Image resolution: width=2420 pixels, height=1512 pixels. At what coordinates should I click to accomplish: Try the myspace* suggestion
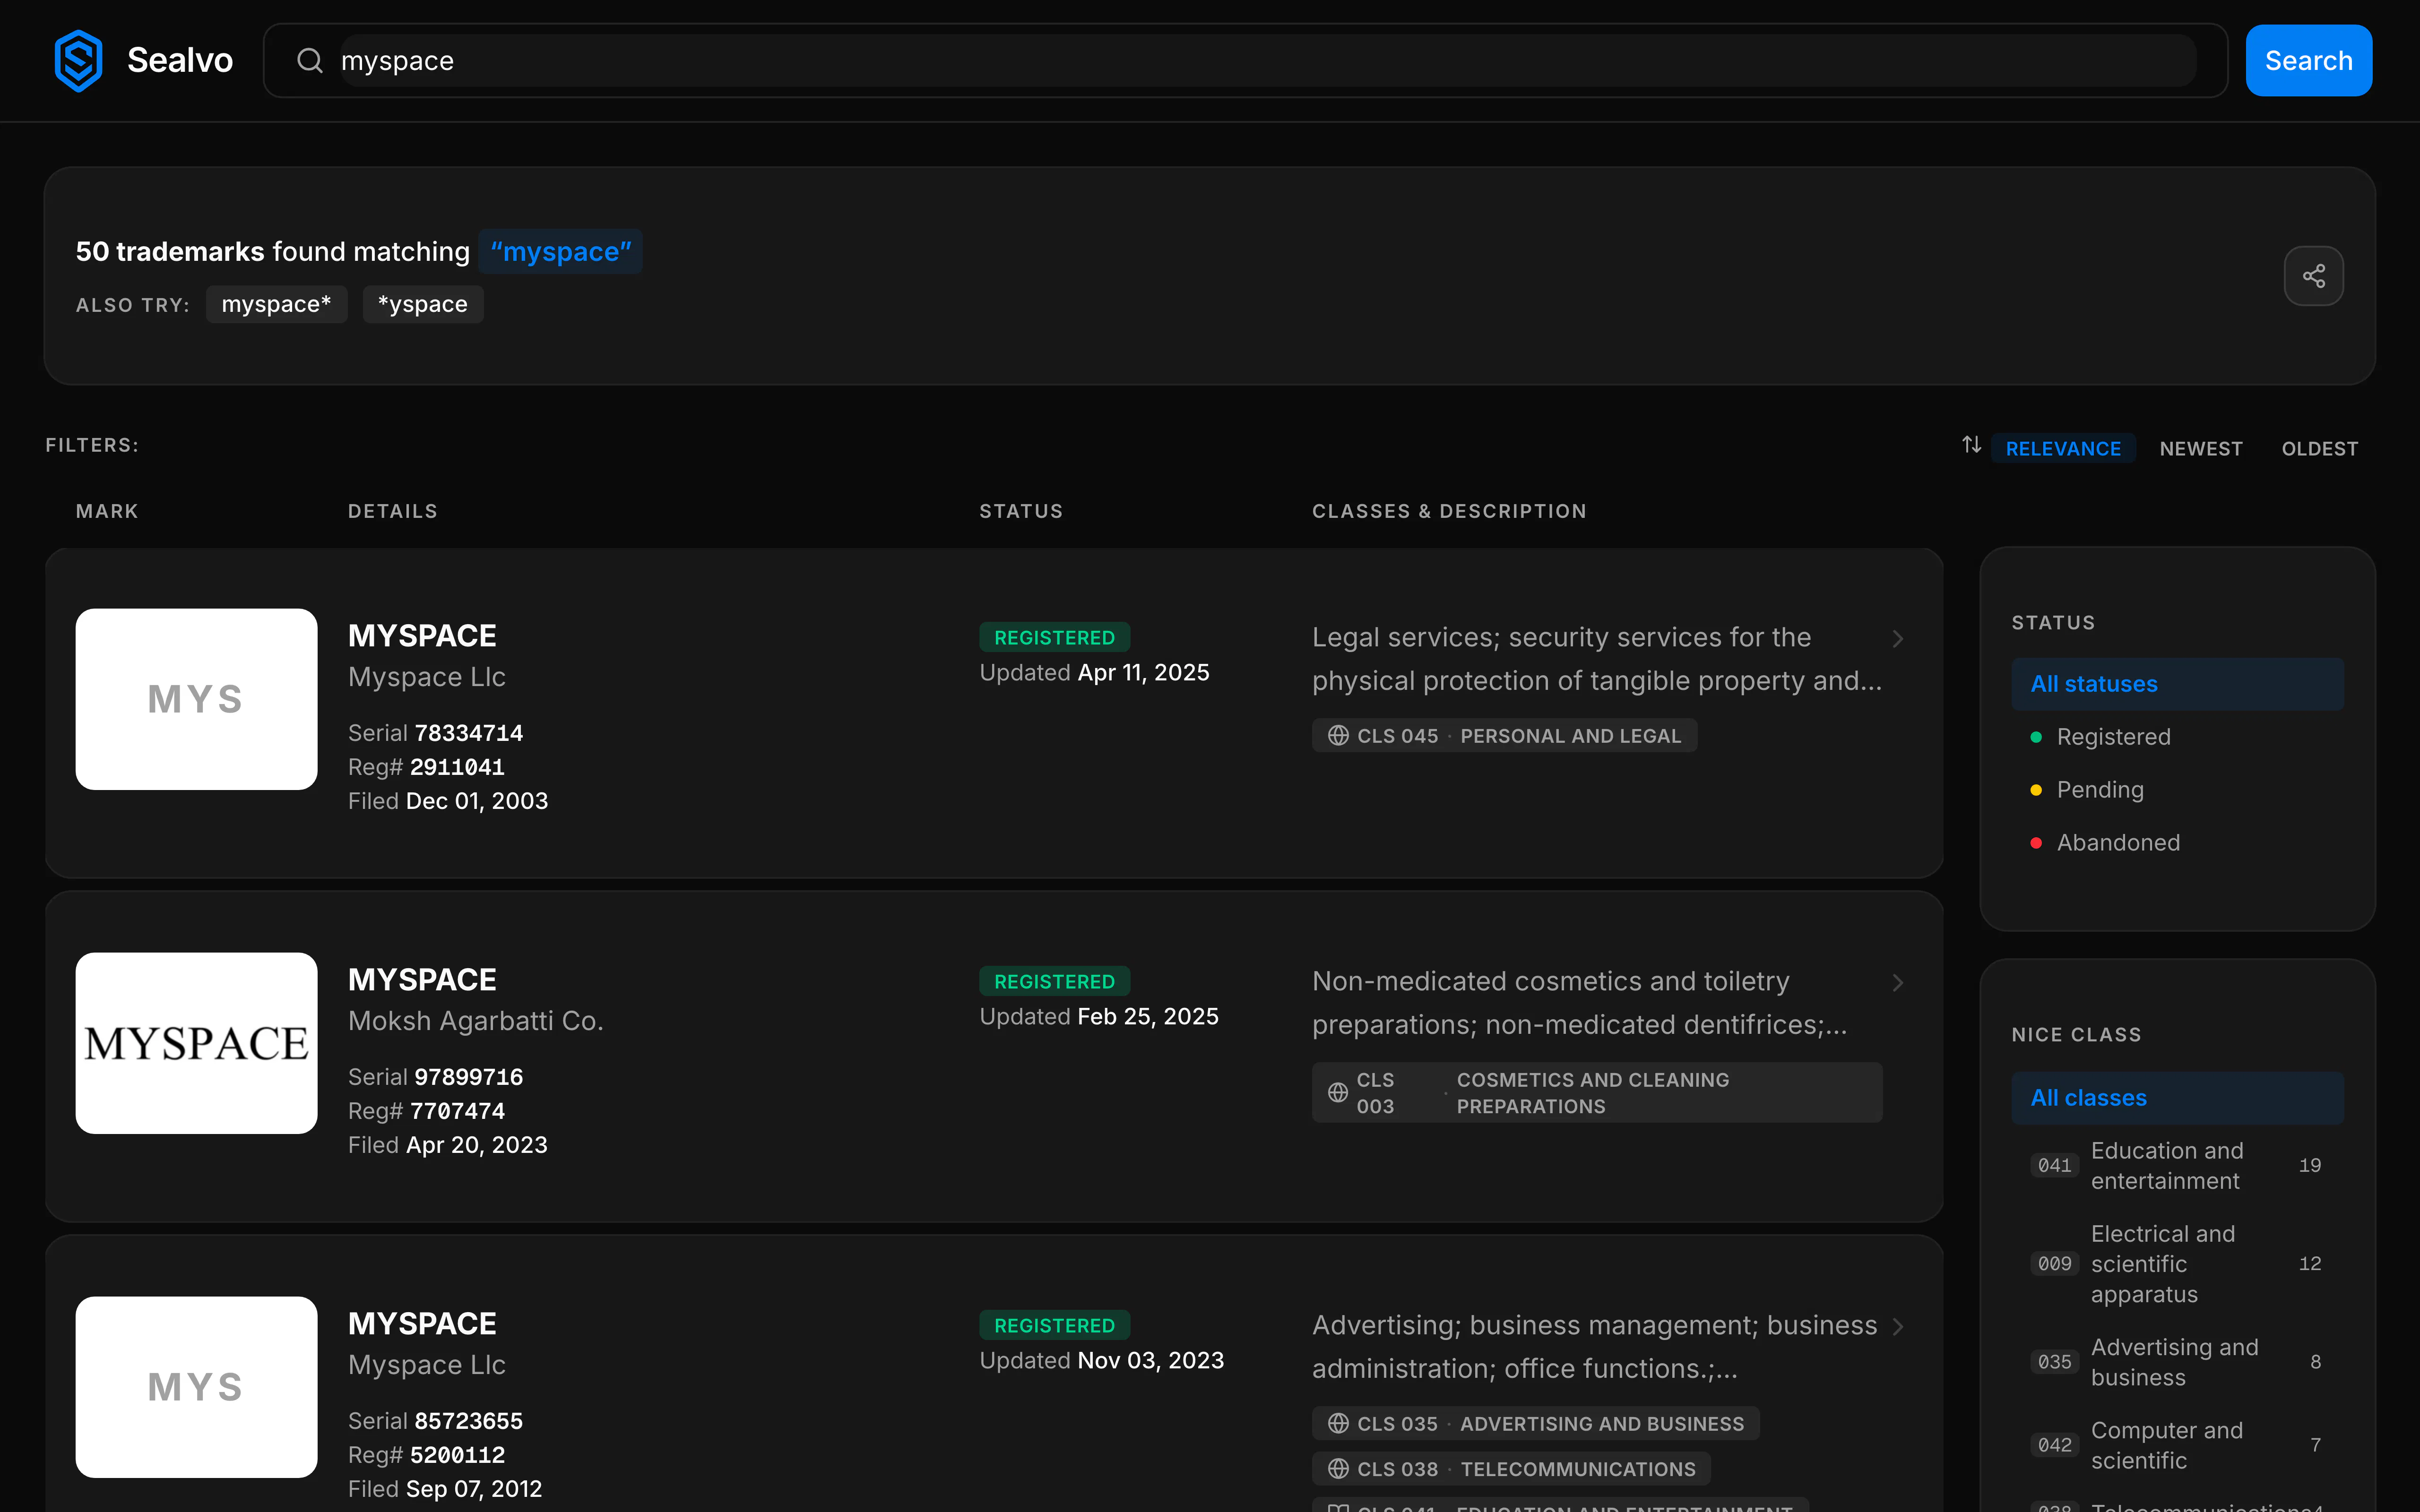[x=276, y=304]
